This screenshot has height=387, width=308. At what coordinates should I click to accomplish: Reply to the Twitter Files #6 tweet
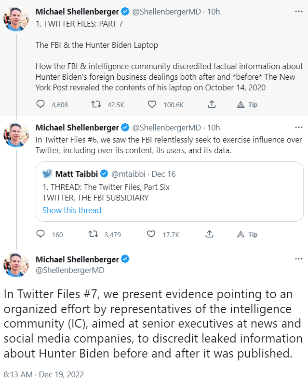(x=41, y=234)
